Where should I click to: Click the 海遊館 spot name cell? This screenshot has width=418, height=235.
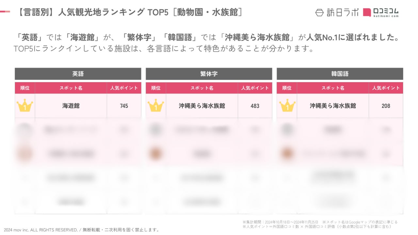point(71,106)
